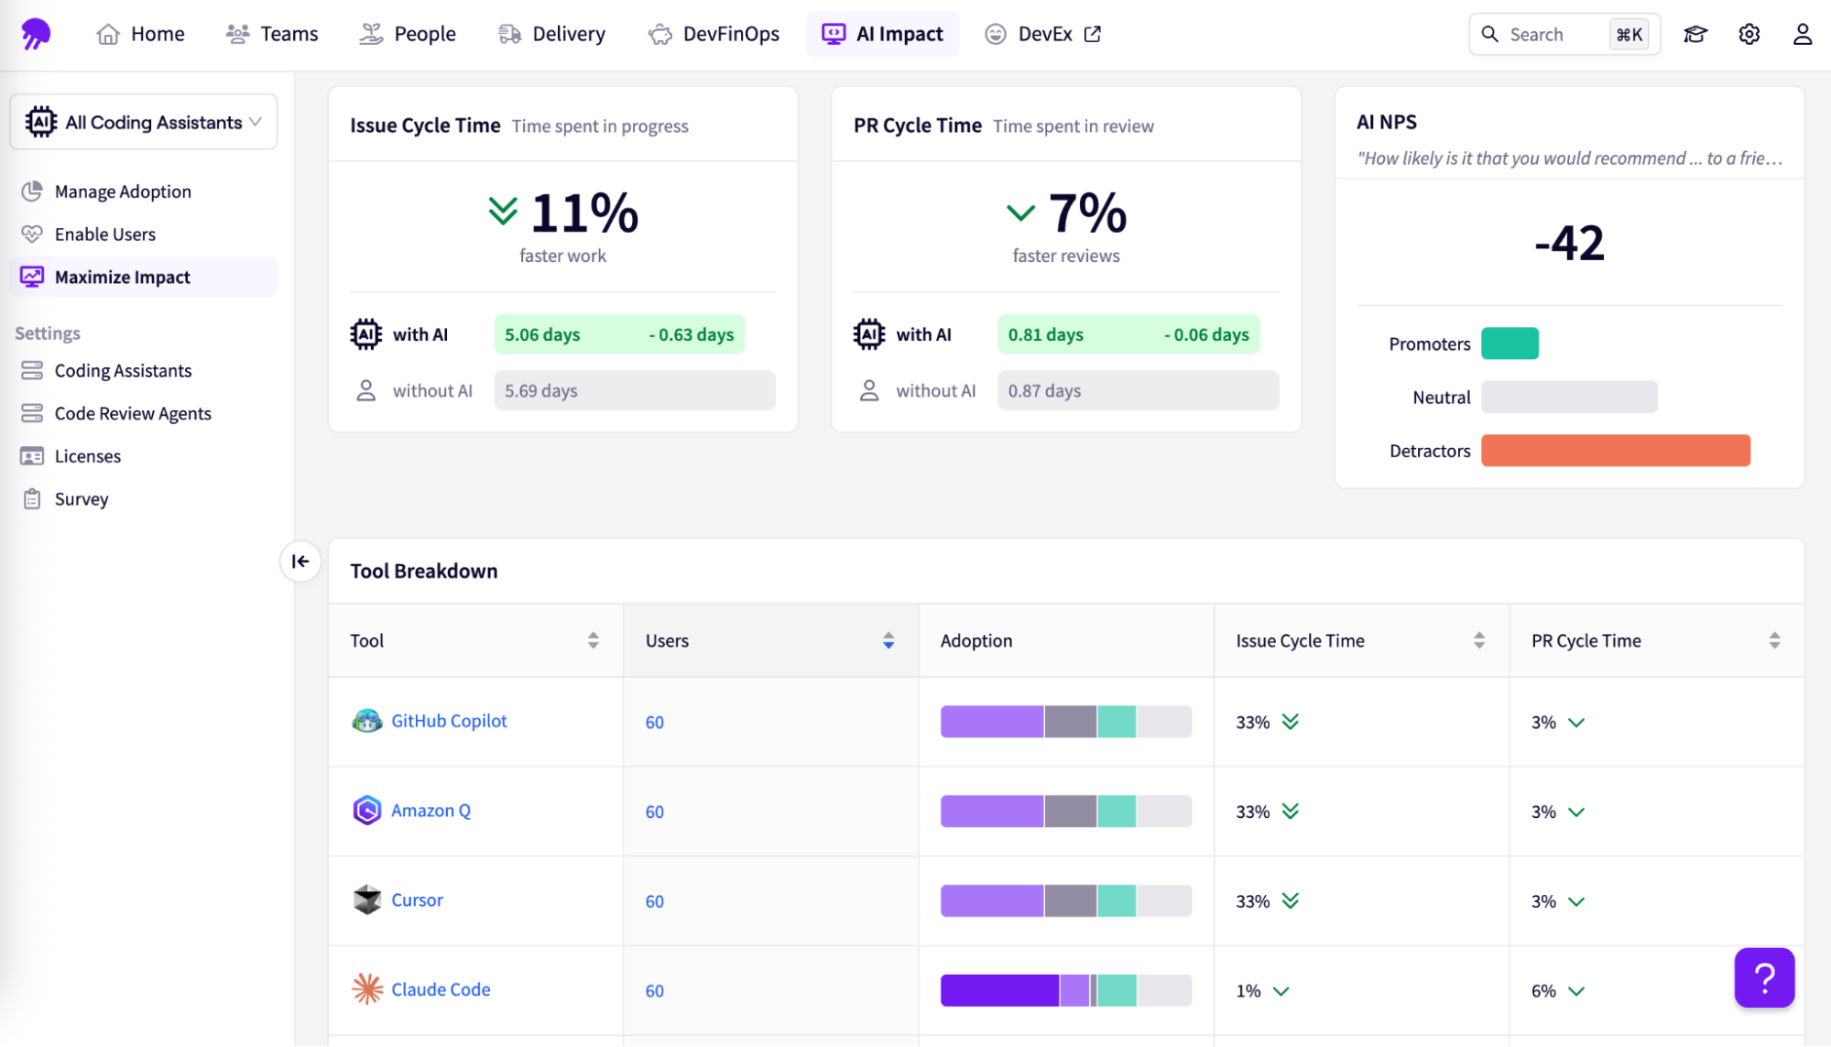Click the Claude Code icon

366,989
